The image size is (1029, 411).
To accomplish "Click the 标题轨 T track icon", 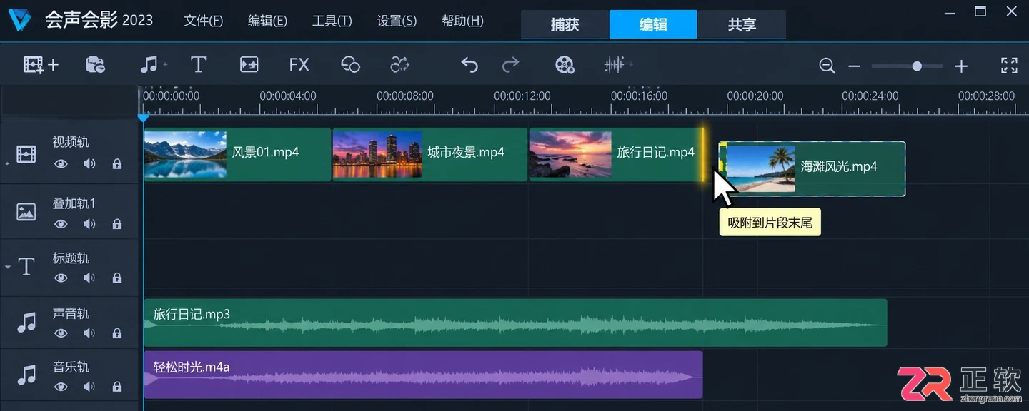I will [26, 267].
